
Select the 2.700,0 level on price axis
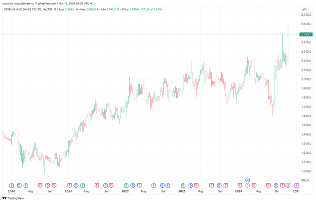306,15
